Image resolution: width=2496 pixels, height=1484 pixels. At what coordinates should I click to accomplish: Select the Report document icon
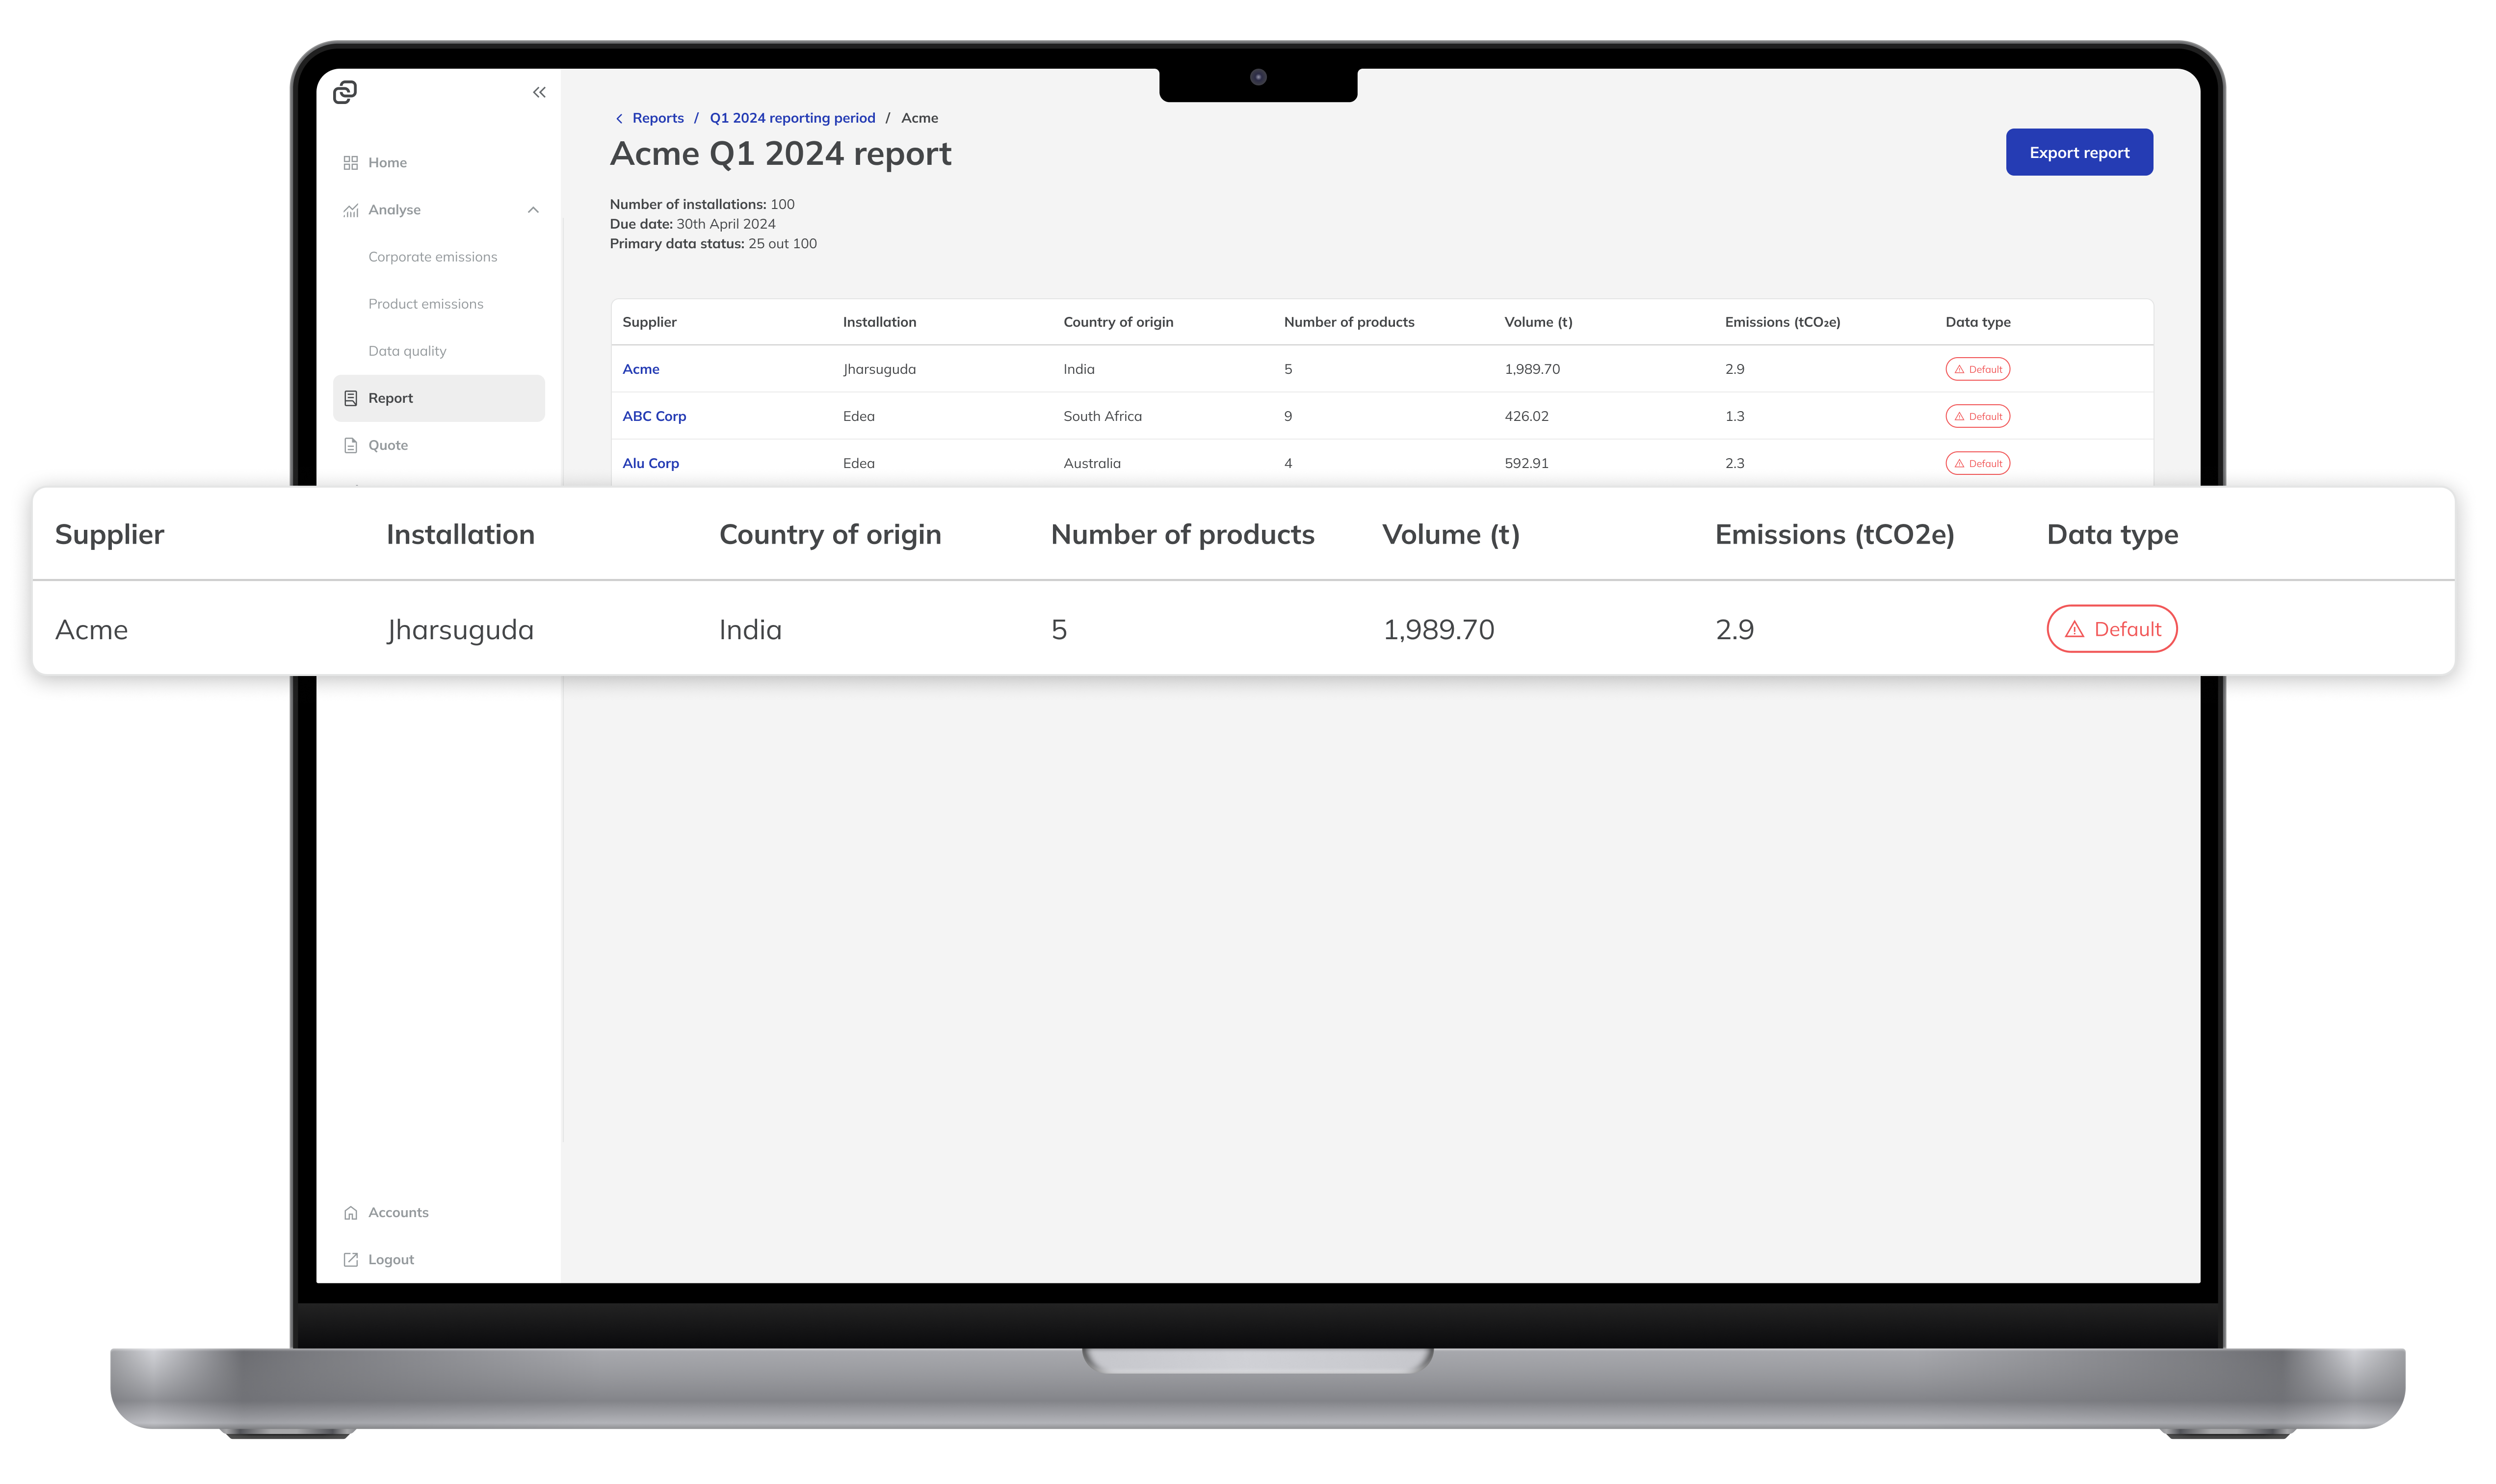[350, 397]
